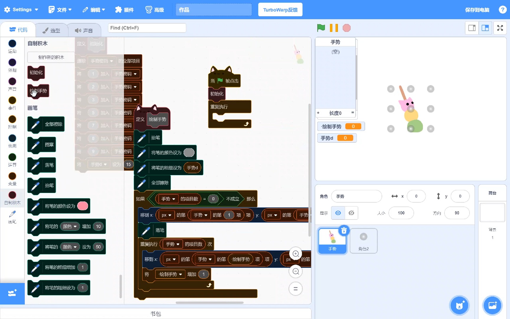510x319 pixels.
Task: Enter fullscreen stage mode
Action: [x=500, y=28]
